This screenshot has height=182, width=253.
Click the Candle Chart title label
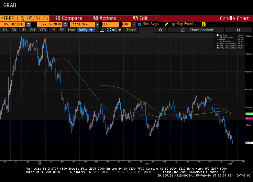tap(234, 19)
